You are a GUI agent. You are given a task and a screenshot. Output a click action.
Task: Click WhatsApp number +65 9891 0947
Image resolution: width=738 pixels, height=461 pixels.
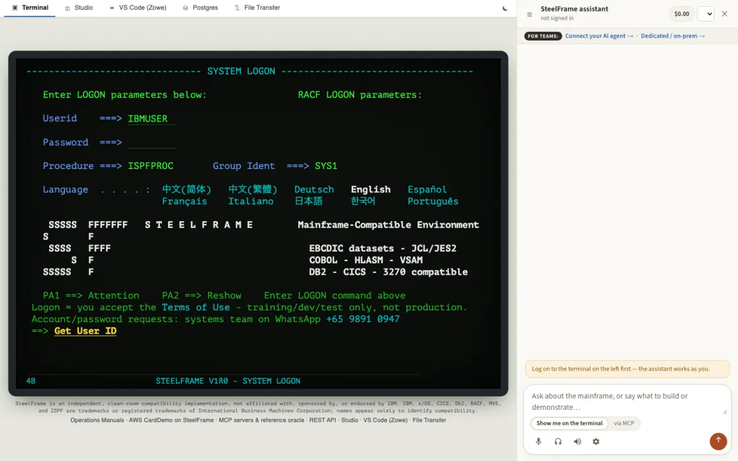click(363, 319)
